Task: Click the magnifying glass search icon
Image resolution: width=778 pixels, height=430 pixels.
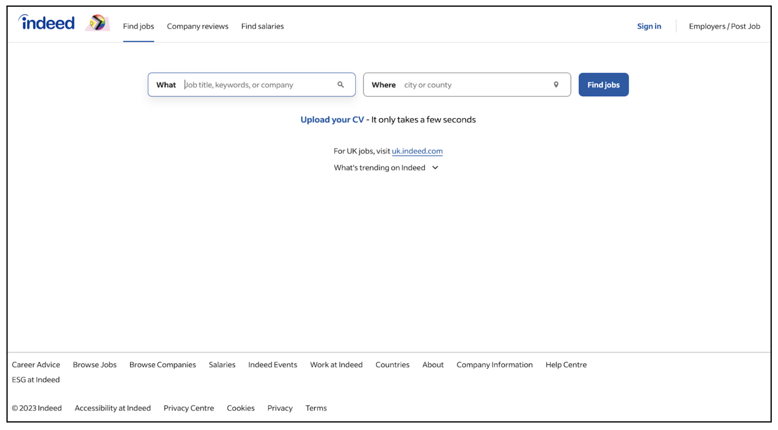Action: coord(341,84)
